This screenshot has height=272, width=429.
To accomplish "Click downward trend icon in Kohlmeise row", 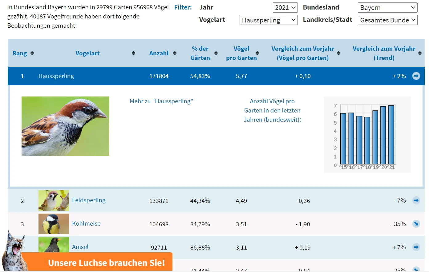I will pos(416,224).
